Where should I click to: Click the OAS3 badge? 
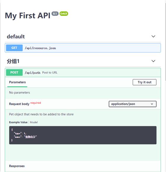64,14
